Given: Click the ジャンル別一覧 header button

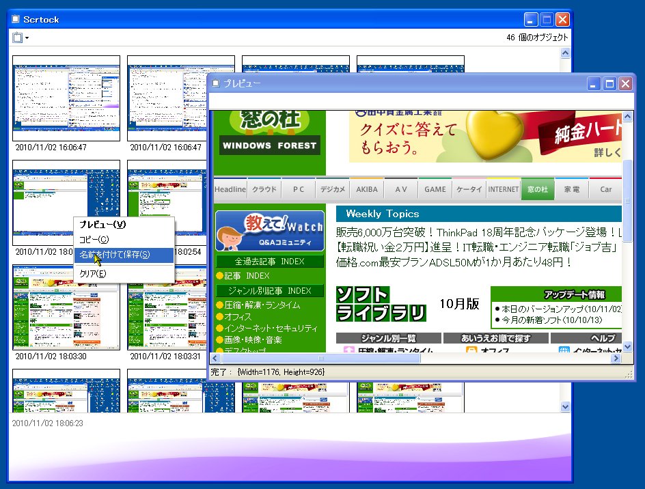Looking at the screenshot, I should point(387,337).
